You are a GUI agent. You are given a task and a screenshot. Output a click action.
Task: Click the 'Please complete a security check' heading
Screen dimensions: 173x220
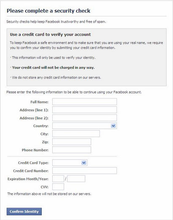(48, 11)
